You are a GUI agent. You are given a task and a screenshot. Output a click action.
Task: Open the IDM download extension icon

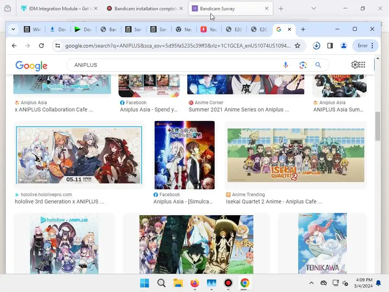coord(316,46)
